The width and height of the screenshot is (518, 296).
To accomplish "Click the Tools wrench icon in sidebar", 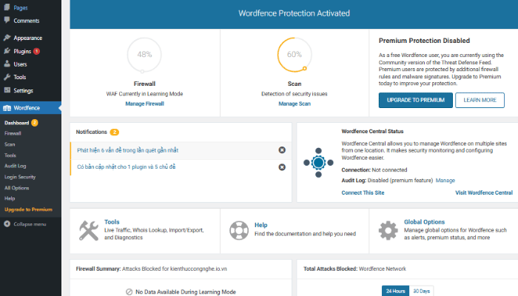I will [7, 77].
